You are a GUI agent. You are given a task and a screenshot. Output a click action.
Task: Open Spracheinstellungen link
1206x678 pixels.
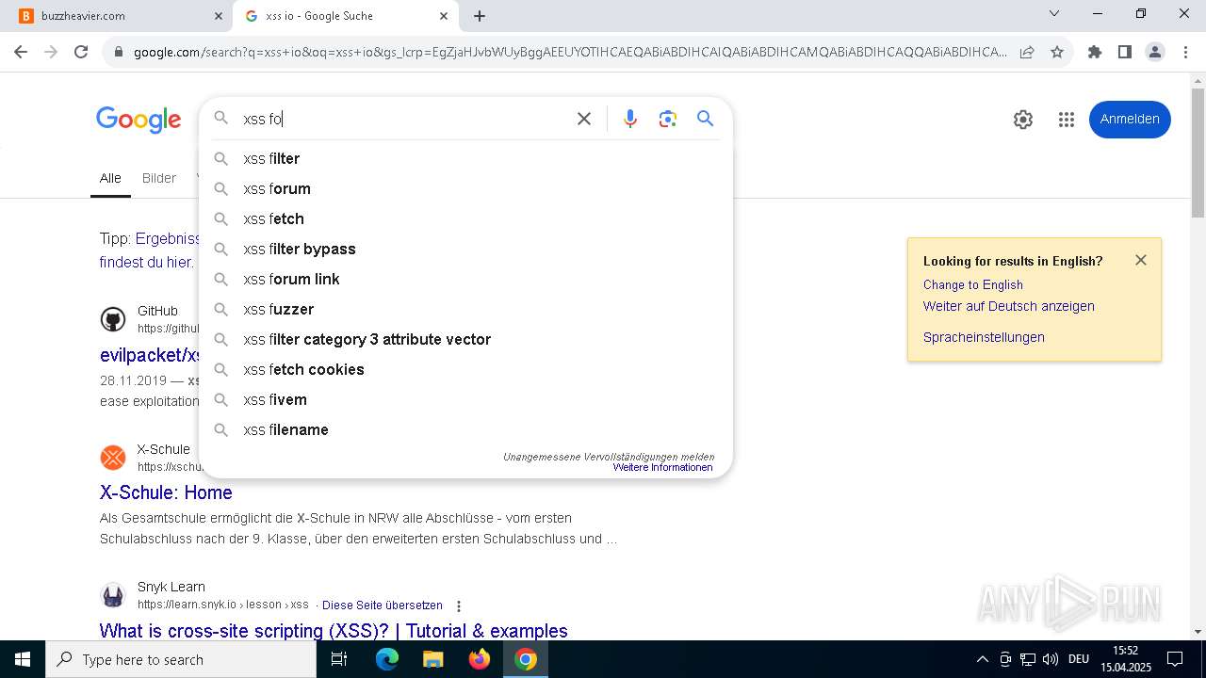pos(984,337)
